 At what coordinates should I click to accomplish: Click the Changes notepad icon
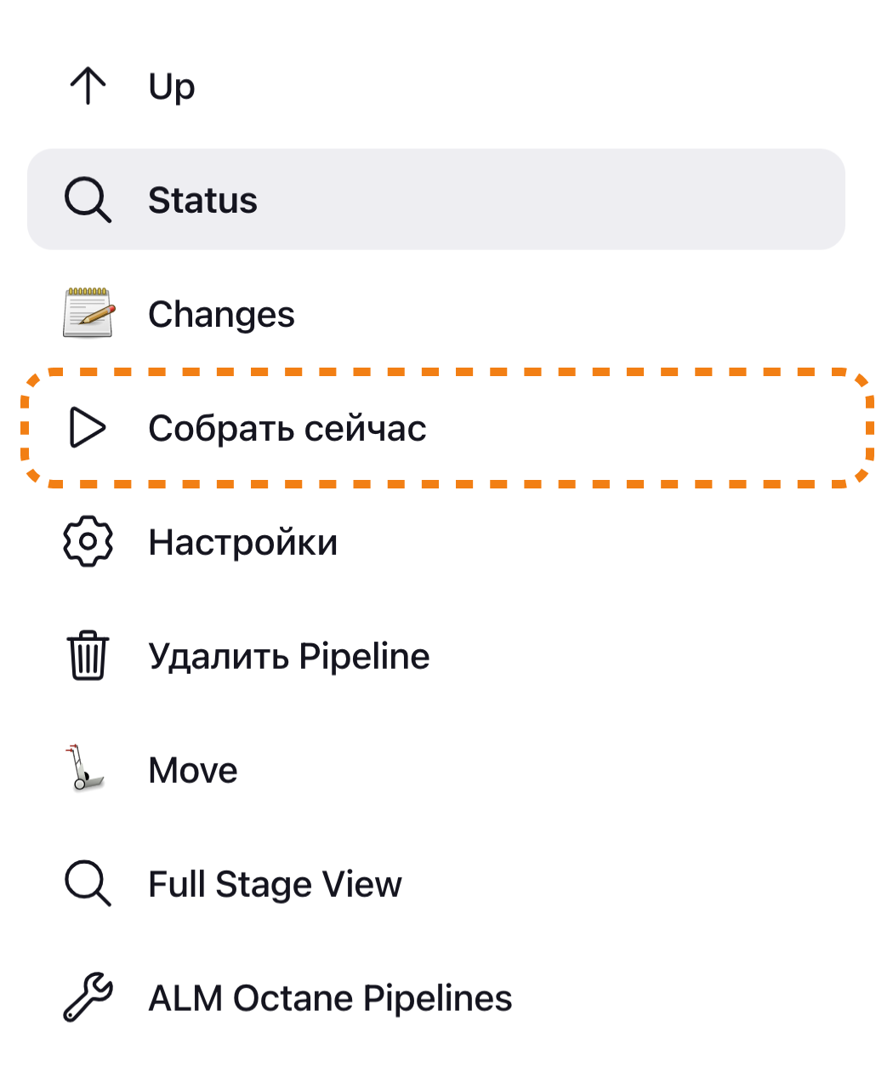(88, 313)
